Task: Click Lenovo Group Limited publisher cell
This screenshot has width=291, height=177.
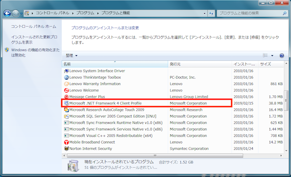Action: [x=189, y=97]
